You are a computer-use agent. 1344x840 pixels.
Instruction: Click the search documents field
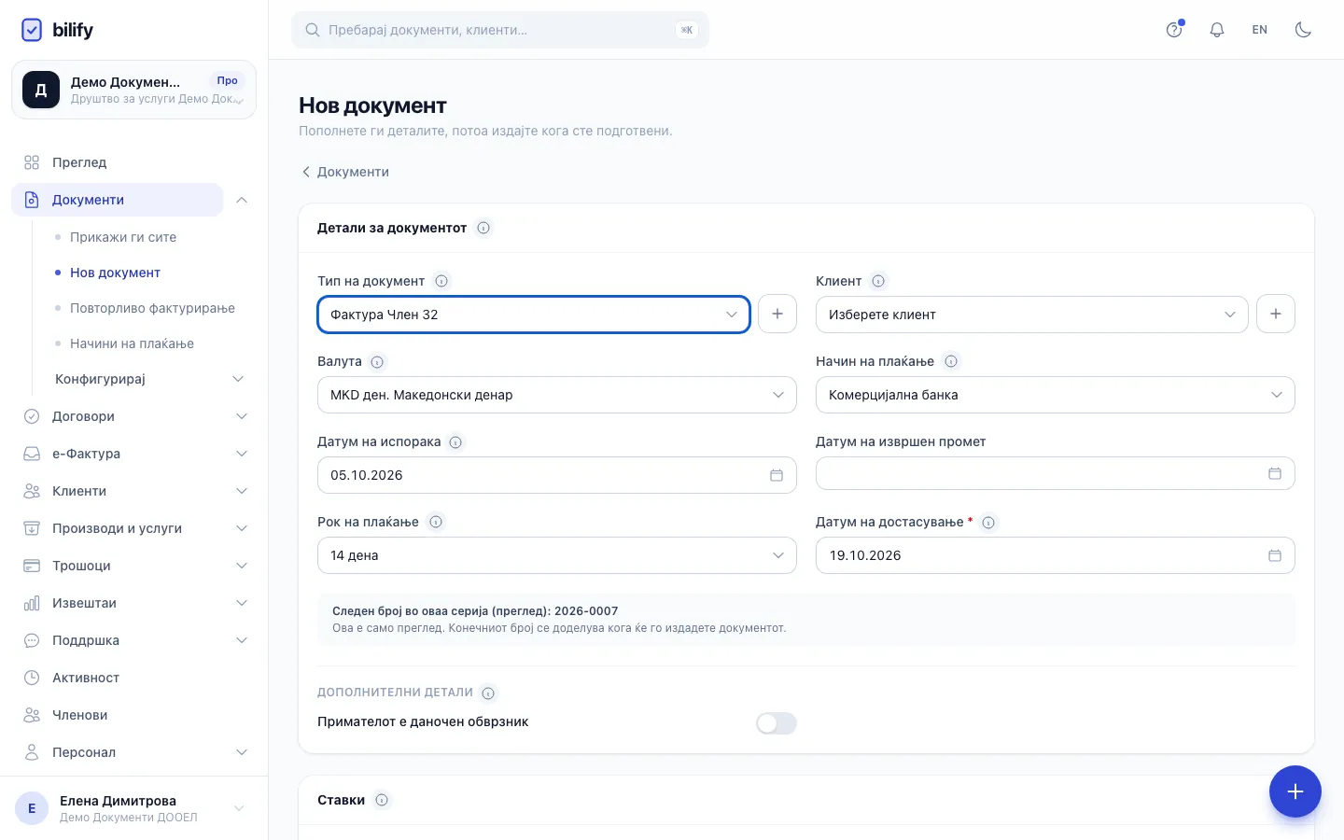(x=500, y=30)
